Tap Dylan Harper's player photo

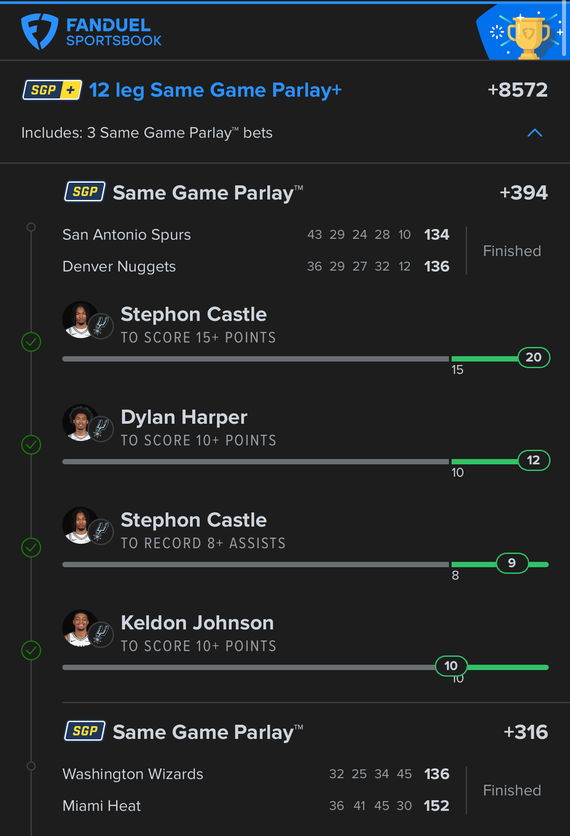[80, 423]
